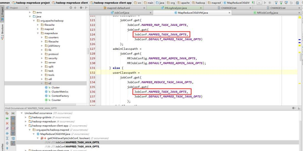303x151 pixels.
Task: Toggle Merge usages from same line button
Action: pos(13,133)
